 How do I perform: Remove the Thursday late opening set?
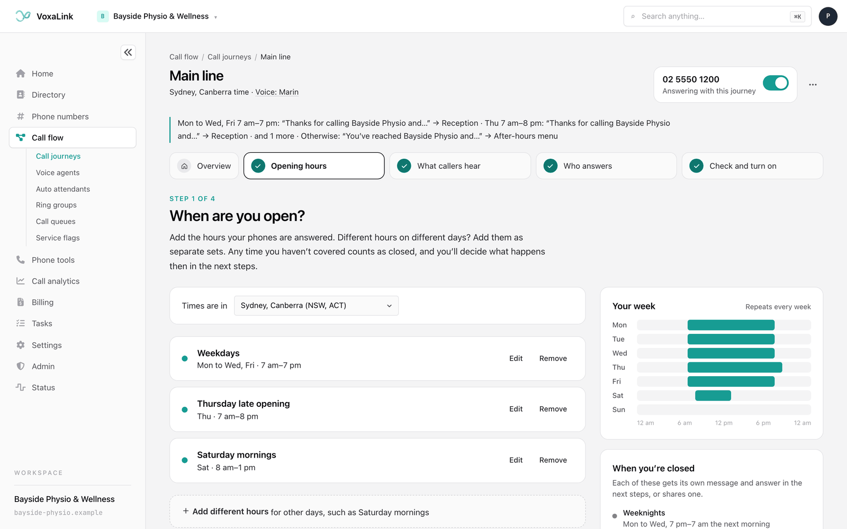(553, 409)
